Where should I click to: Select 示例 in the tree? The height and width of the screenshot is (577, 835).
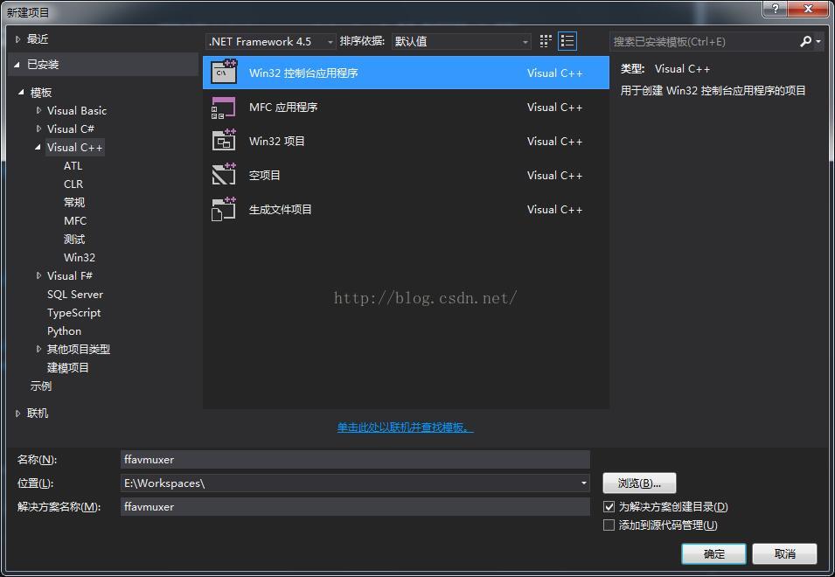coord(41,386)
